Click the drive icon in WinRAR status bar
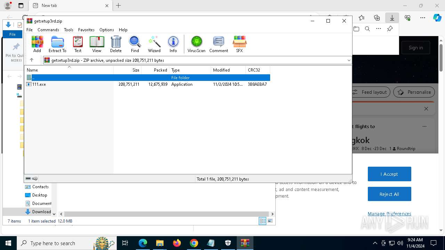 [28, 178]
